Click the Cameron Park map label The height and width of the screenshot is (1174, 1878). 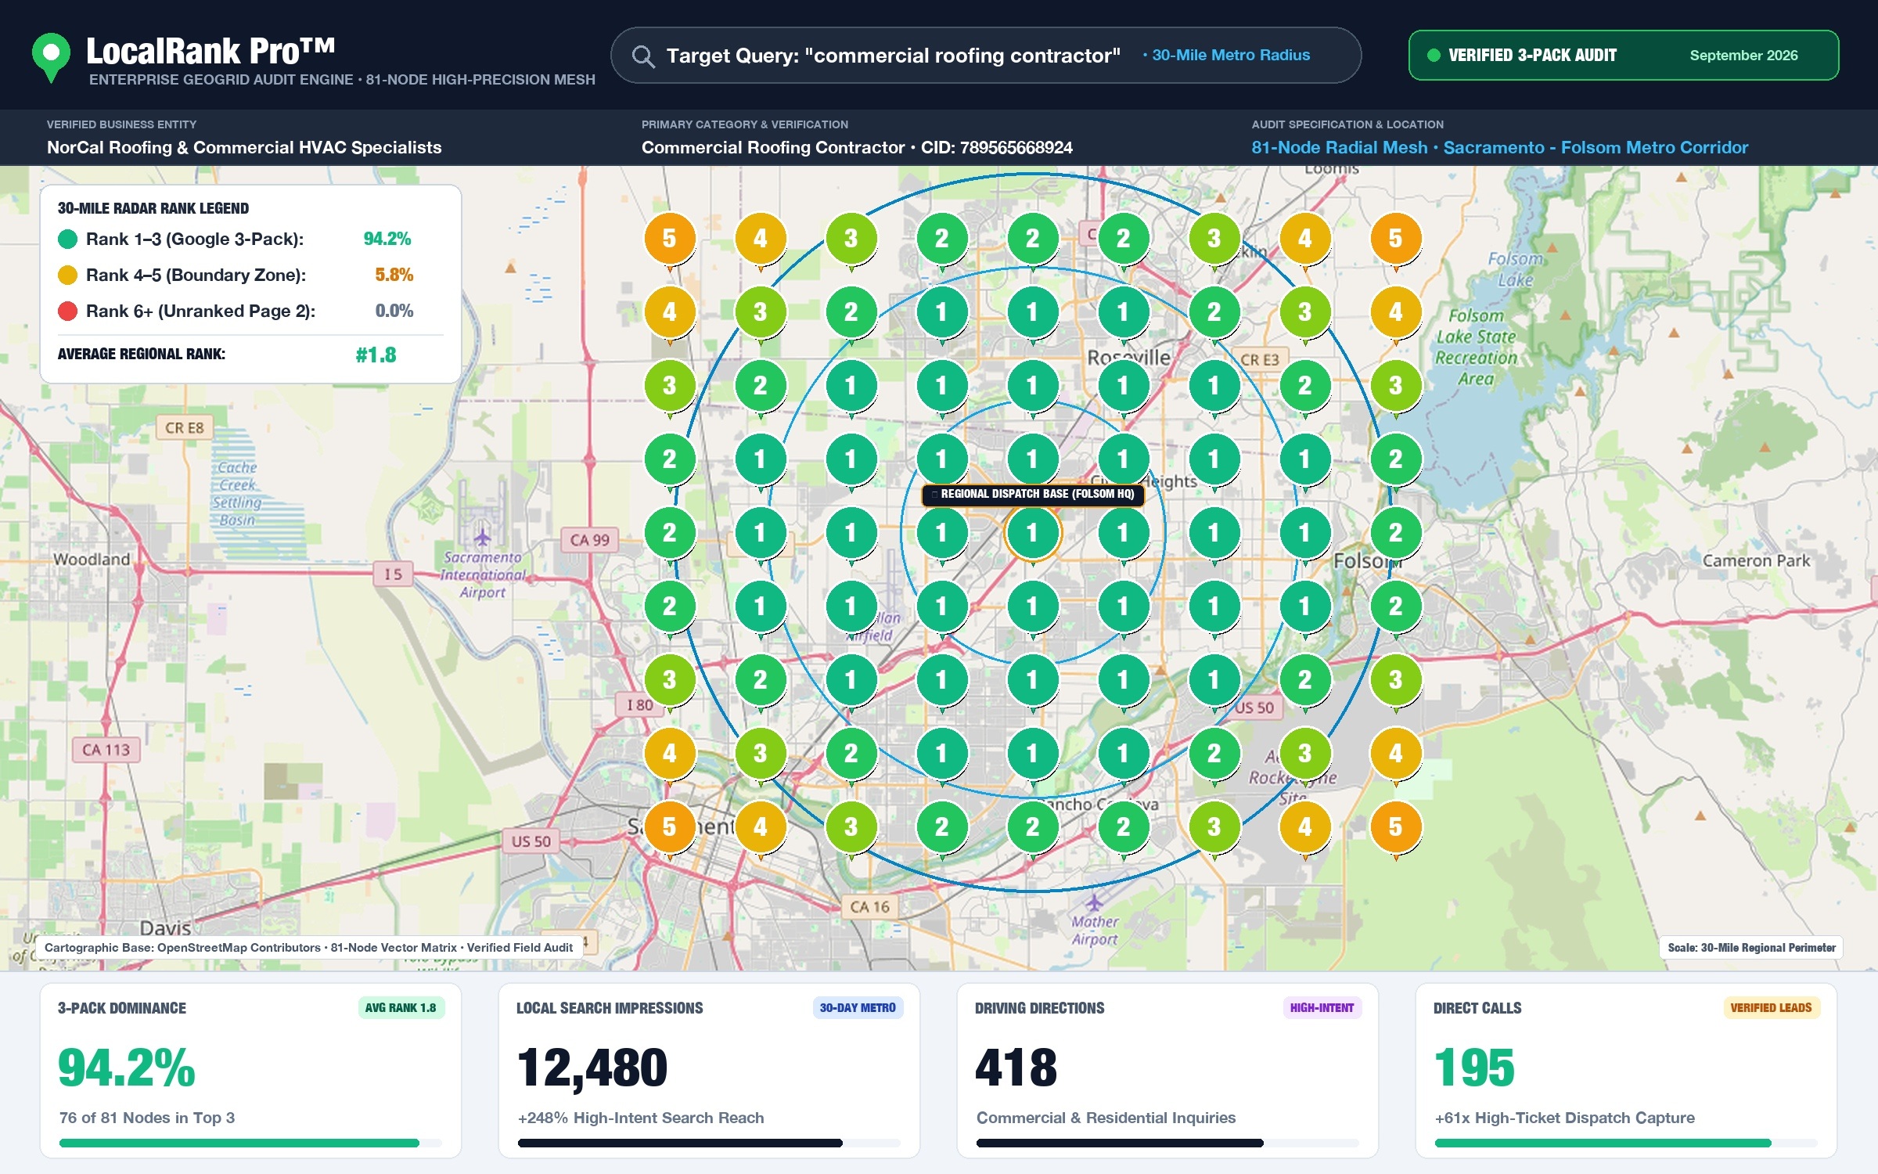tap(1756, 560)
